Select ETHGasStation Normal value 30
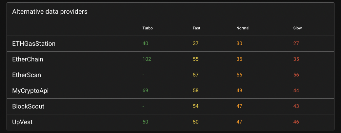This screenshot has width=341, height=133. (239, 43)
